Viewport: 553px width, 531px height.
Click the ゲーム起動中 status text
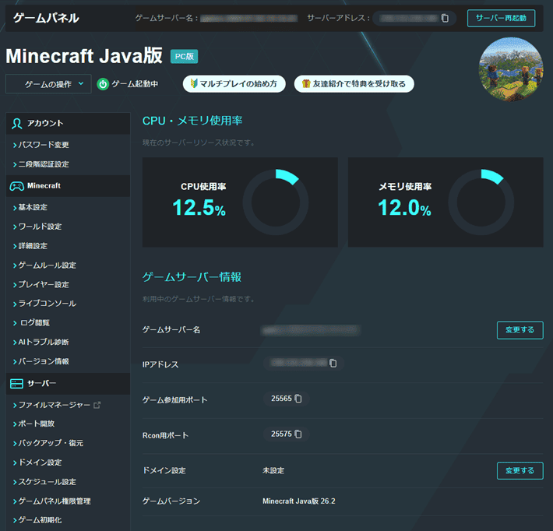(x=135, y=84)
